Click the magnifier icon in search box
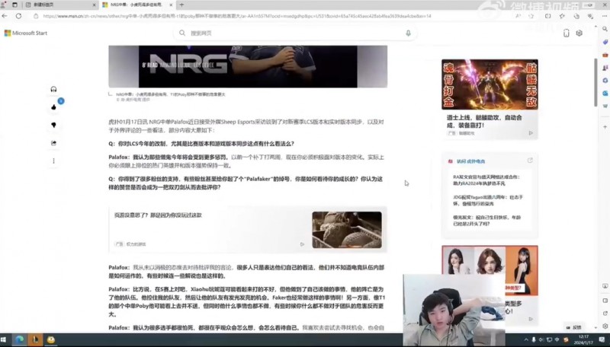The width and height of the screenshot is (610, 347). coord(182,33)
